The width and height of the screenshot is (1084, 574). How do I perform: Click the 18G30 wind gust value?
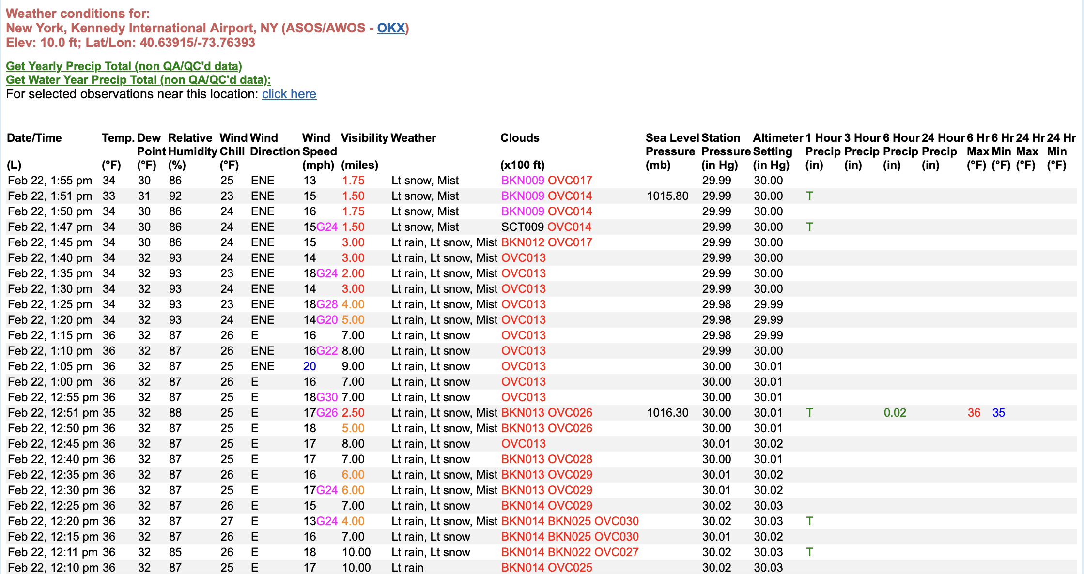pyautogui.click(x=320, y=397)
